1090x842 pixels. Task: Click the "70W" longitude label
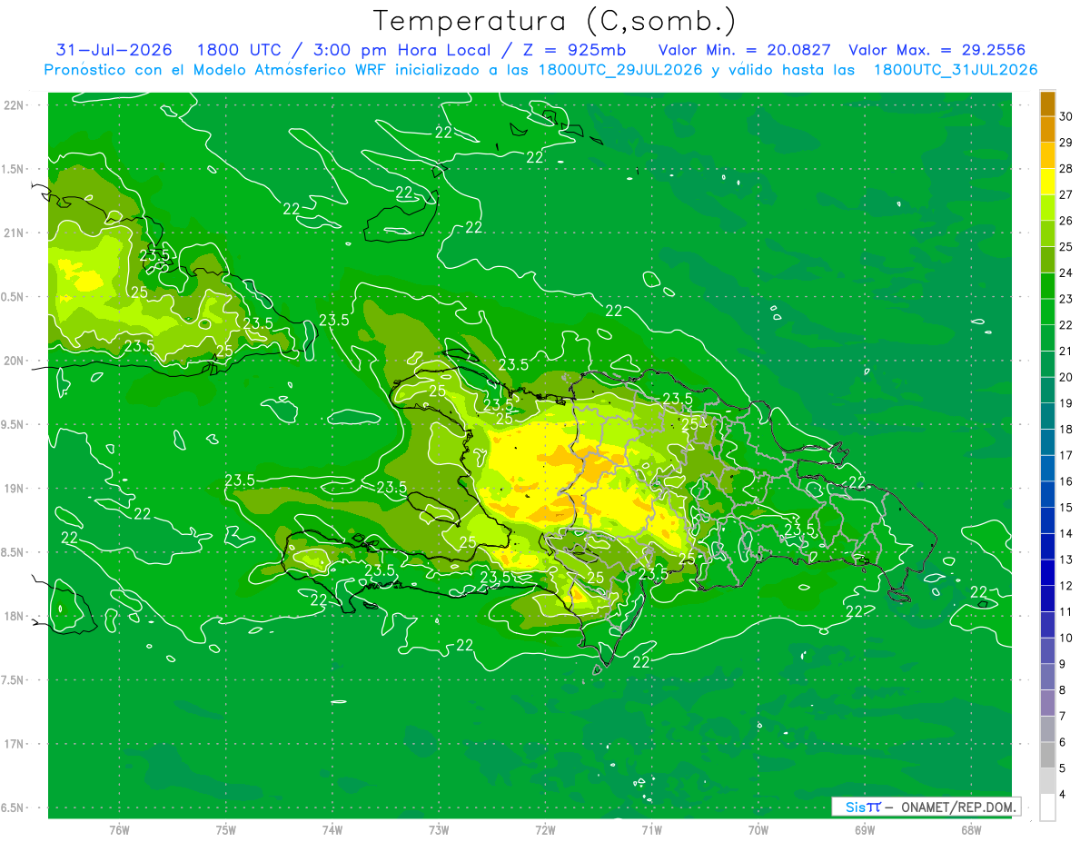pyautogui.click(x=758, y=830)
